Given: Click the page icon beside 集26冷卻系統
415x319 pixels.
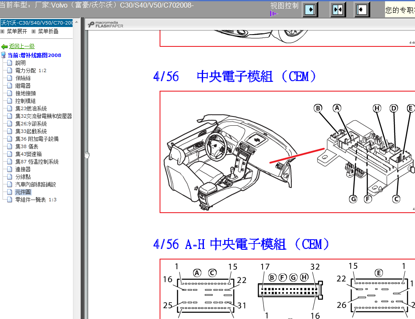Looking at the screenshot, I should (10, 124).
